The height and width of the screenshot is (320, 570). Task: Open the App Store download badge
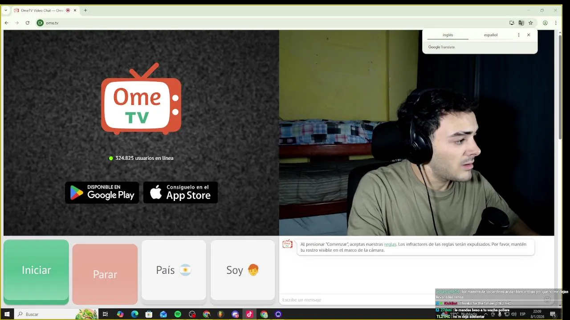(180, 192)
